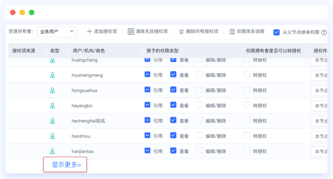Click the green macOS window button
The height and width of the screenshot is (179, 333).
[31, 13]
